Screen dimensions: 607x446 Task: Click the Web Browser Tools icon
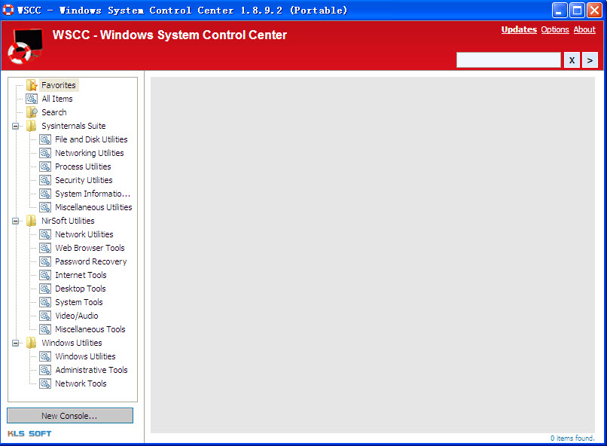pos(45,248)
